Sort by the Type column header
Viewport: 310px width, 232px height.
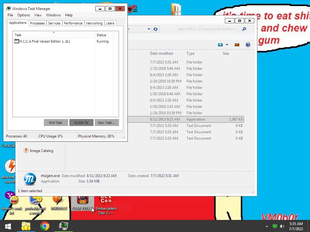190,53
